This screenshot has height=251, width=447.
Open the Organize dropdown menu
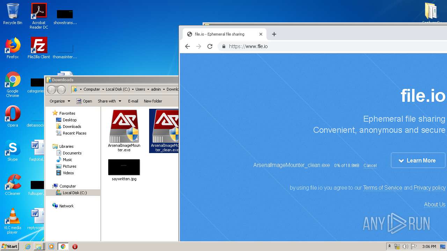click(60, 101)
